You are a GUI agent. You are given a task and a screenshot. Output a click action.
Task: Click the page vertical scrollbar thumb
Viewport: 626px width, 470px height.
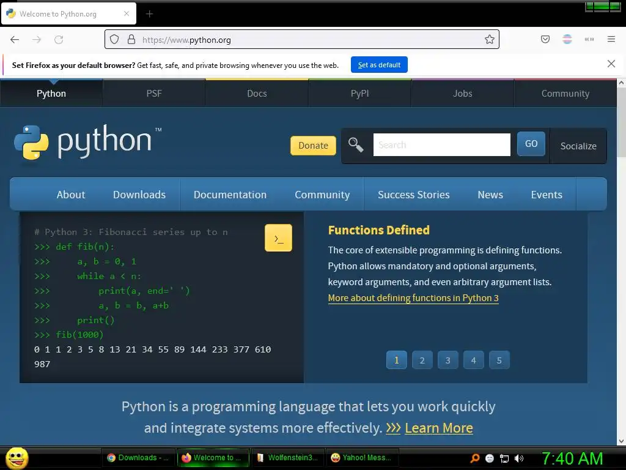coord(621,122)
